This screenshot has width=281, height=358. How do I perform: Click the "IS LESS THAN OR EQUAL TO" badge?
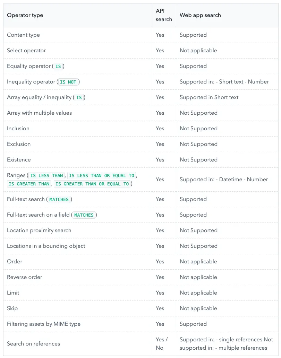point(102,176)
